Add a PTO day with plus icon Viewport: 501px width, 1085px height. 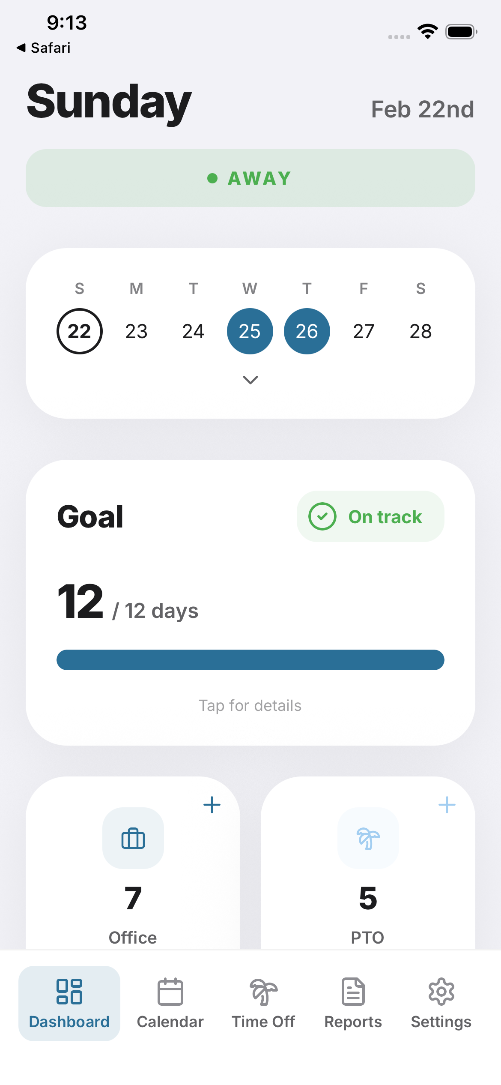pos(447,805)
